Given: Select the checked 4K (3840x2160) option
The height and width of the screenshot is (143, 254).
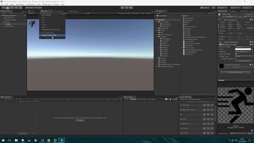Looking at the screenshot, I should point(52,33).
